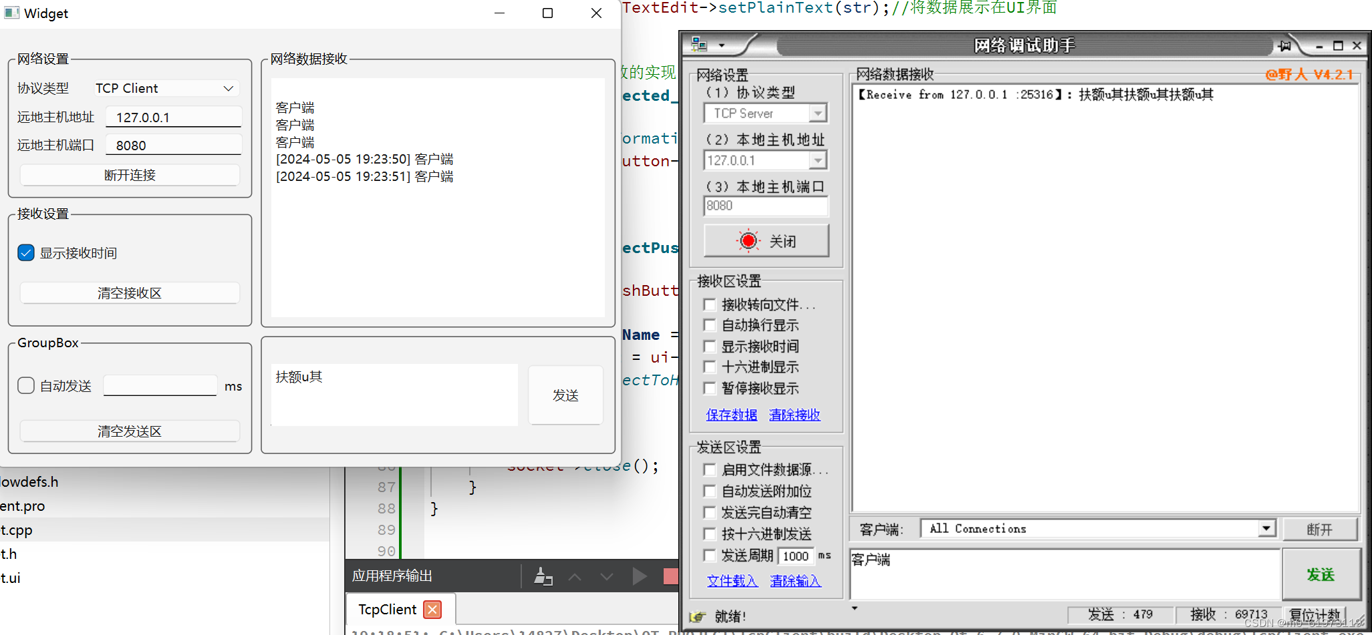Click the 文件载入 link

pyautogui.click(x=732, y=581)
